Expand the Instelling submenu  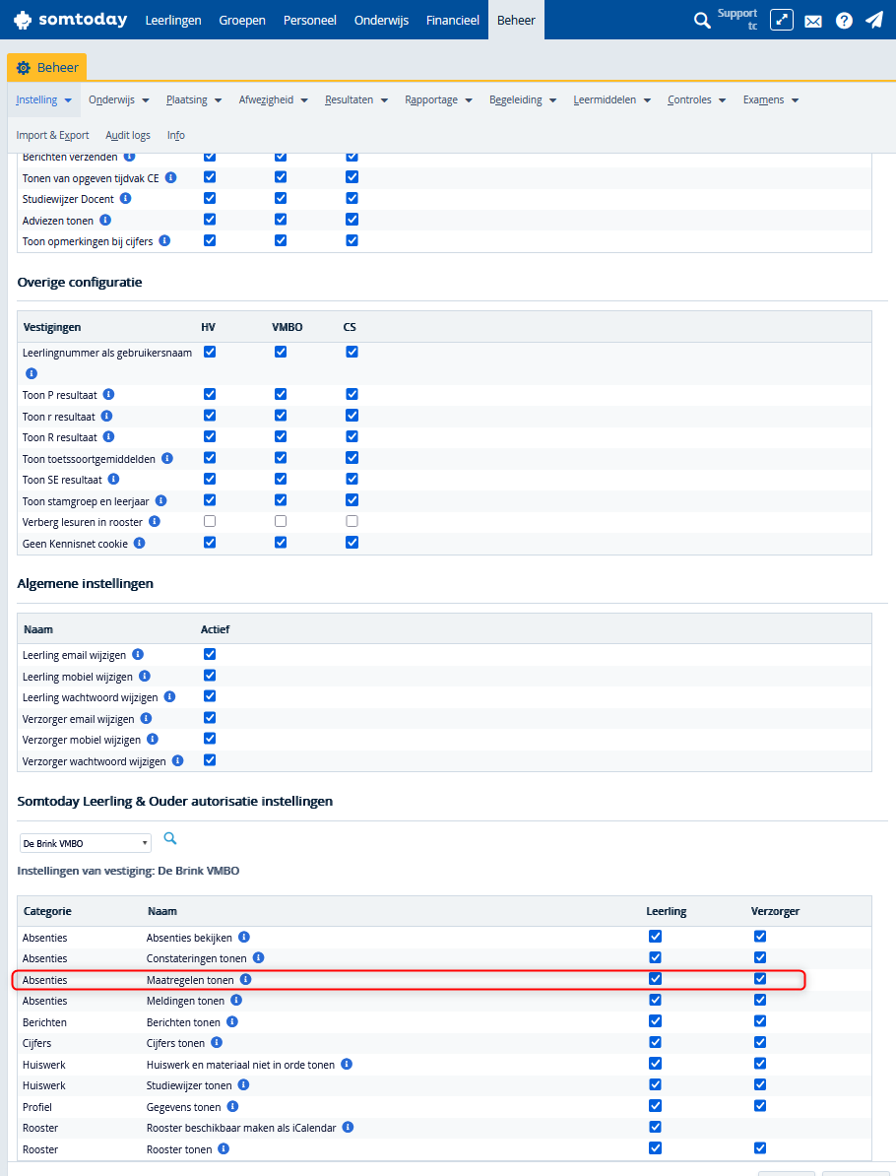pos(44,99)
